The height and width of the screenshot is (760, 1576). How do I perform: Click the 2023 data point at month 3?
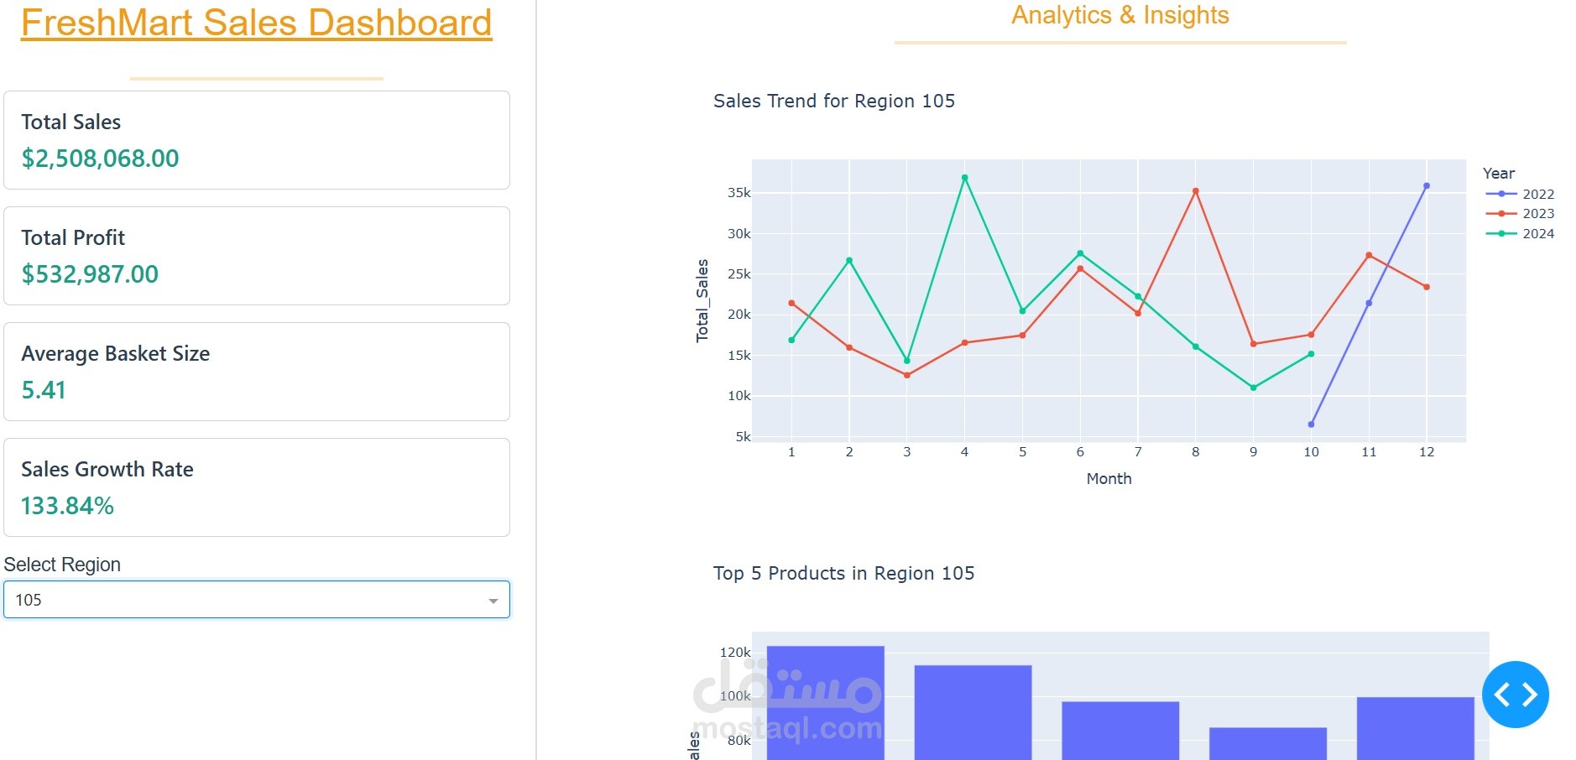(x=907, y=375)
